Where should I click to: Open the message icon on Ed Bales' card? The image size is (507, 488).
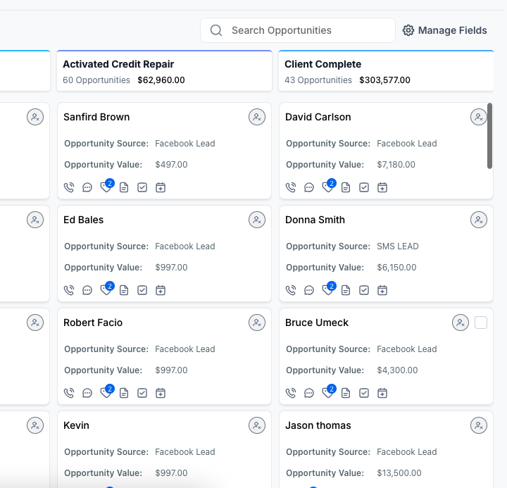pos(87,290)
